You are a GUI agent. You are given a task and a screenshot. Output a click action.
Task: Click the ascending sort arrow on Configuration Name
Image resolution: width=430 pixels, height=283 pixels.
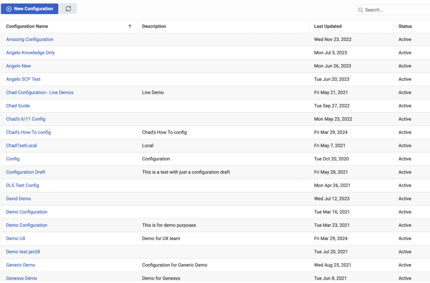pos(130,26)
